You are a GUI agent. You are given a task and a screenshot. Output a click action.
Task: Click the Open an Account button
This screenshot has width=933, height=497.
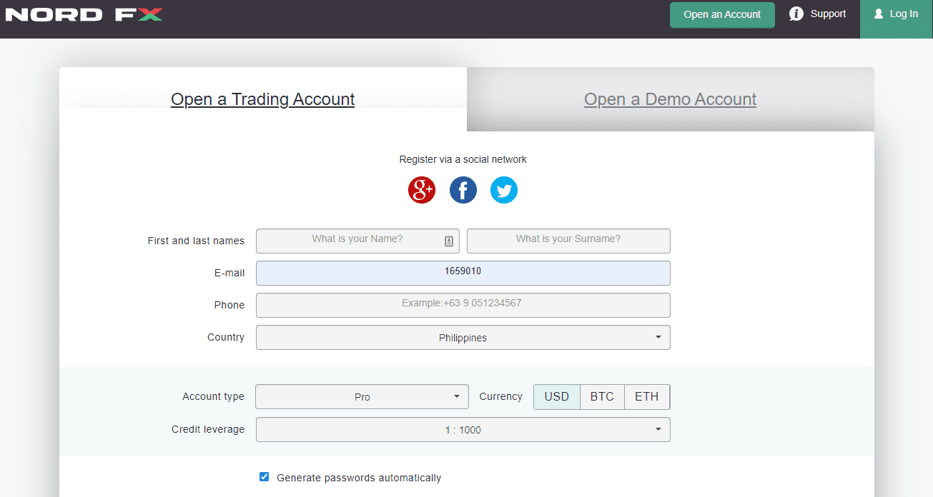tap(722, 14)
